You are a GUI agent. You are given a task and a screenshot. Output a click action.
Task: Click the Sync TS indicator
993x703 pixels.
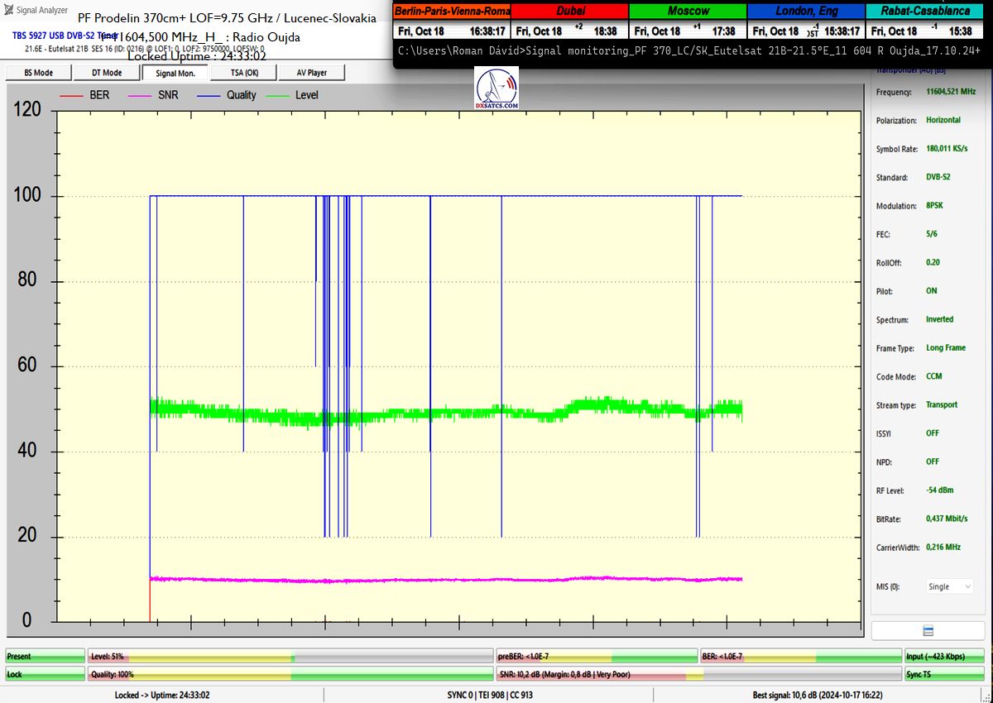(945, 675)
